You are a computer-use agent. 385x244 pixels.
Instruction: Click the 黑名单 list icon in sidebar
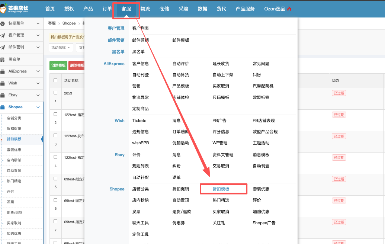point(3,60)
